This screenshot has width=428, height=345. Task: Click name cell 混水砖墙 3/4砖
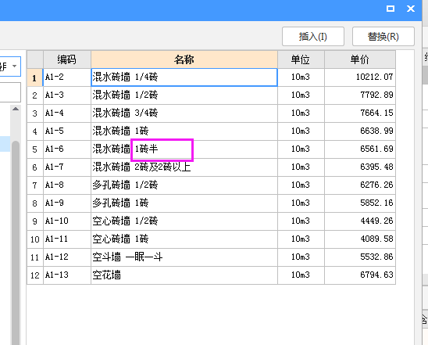(184, 113)
